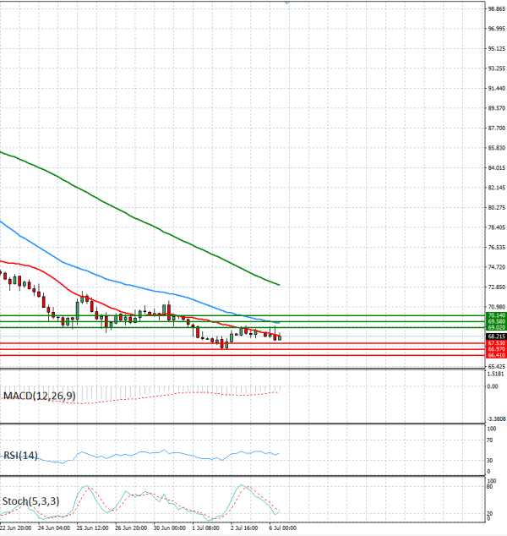Click the 25 Jun 12:00 time axis label
The image size is (507, 536).
(x=92, y=528)
